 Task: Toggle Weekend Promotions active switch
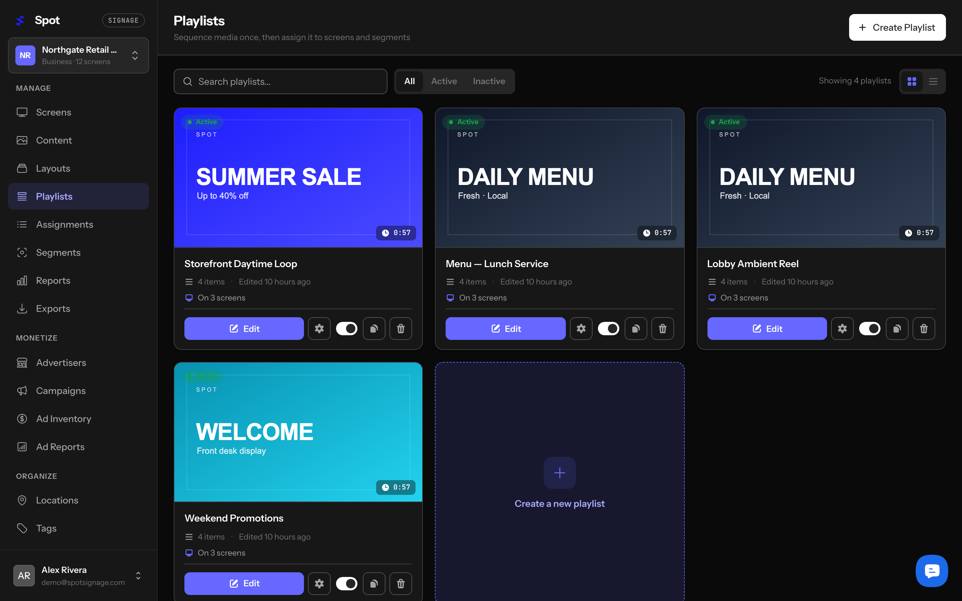347,583
